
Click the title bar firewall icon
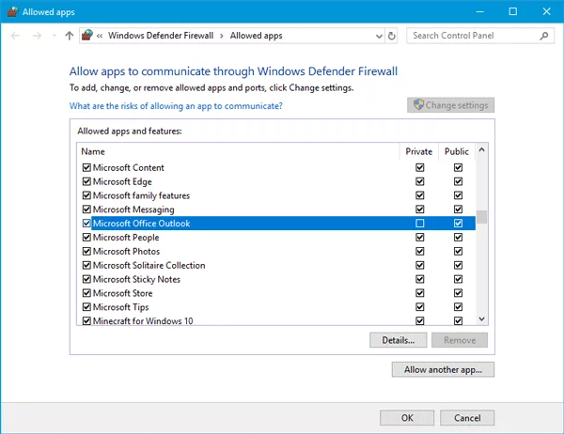[x=12, y=11]
